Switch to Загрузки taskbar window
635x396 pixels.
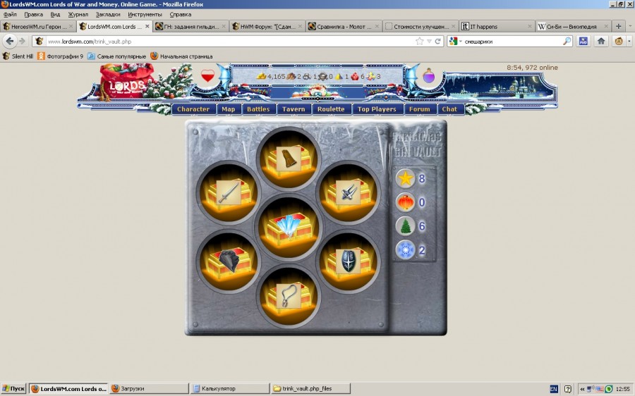[149, 389]
